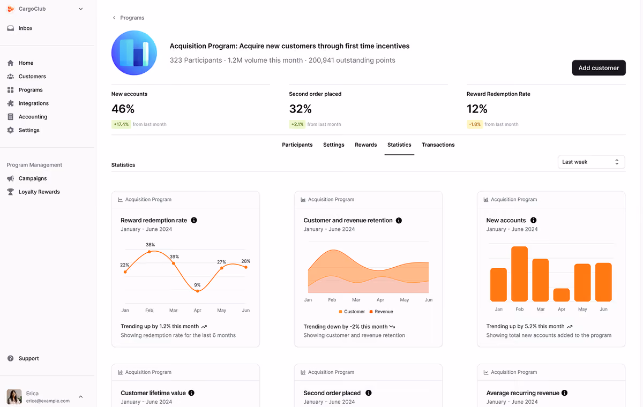Click the Feb bar in New accounts chart
643x407 pixels.
point(519,274)
